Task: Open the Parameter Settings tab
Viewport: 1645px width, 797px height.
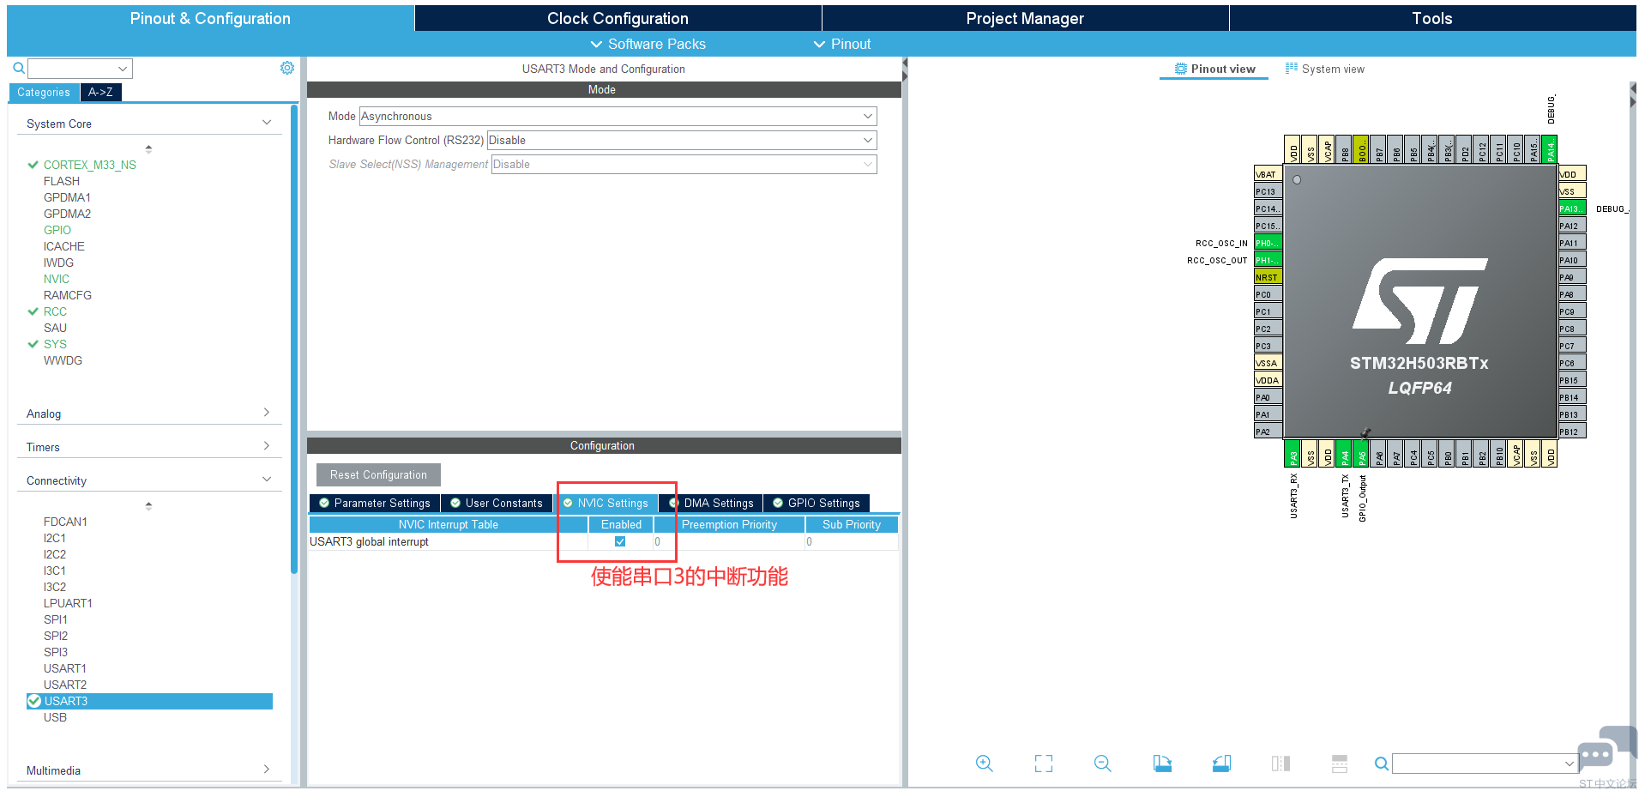Action: tap(375, 503)
